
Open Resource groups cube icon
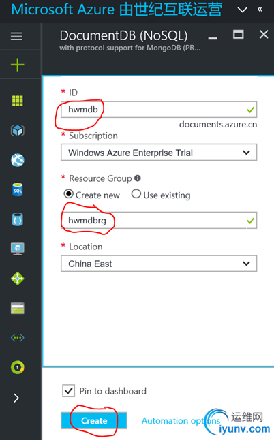pyautogui.click(x=18, y=131)
